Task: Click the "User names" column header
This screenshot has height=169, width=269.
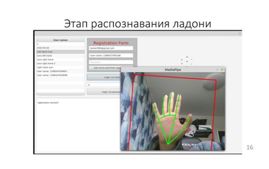Action: click(x=61, y=40)
